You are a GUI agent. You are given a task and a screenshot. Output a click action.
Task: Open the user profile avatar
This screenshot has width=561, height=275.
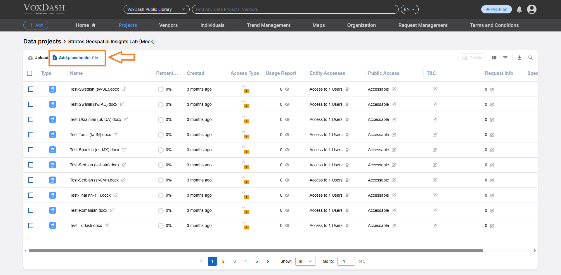[531, 9]
